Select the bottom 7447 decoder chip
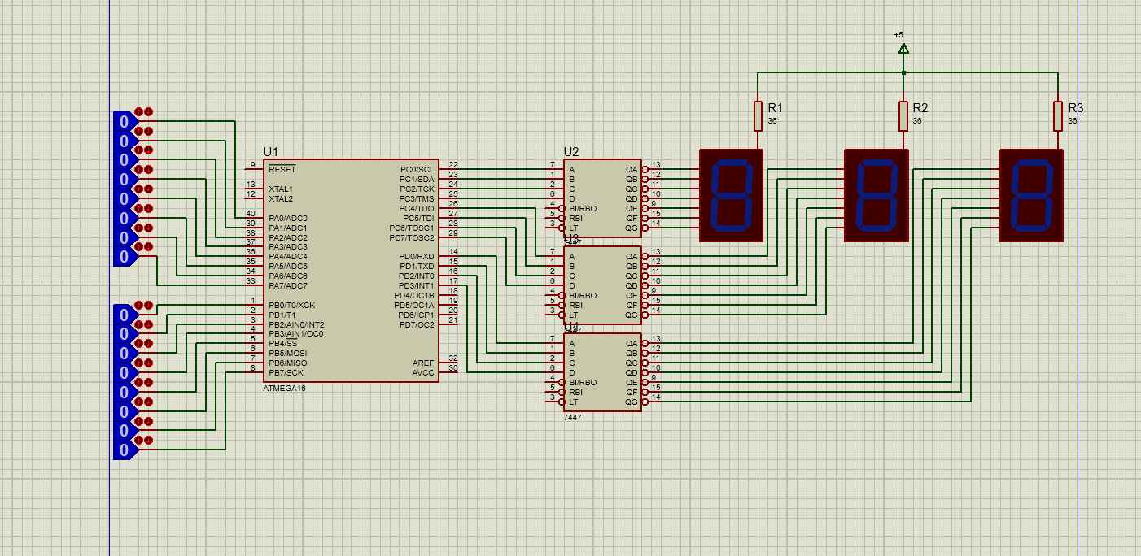 pyautogui.click(x=602, y=371)
